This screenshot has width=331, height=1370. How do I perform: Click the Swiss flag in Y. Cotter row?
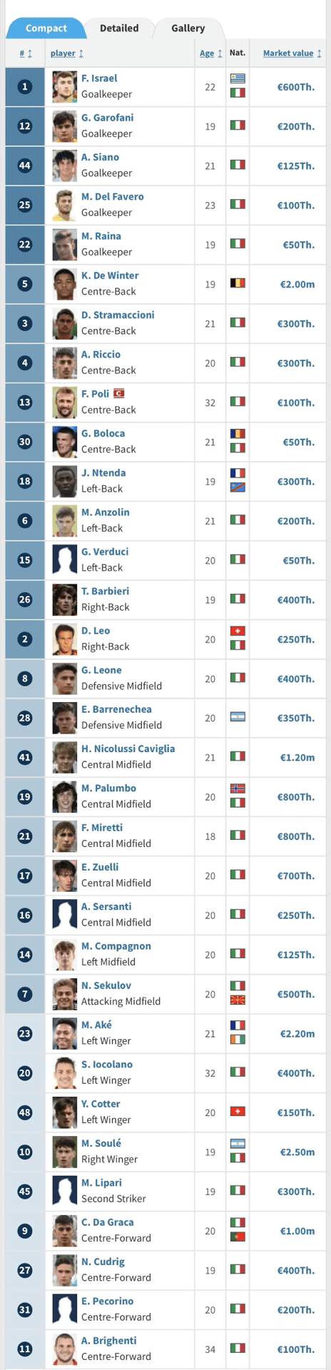pos(238,1112)
